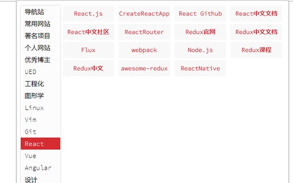Switch to the UED category

(x=40, y=72)
